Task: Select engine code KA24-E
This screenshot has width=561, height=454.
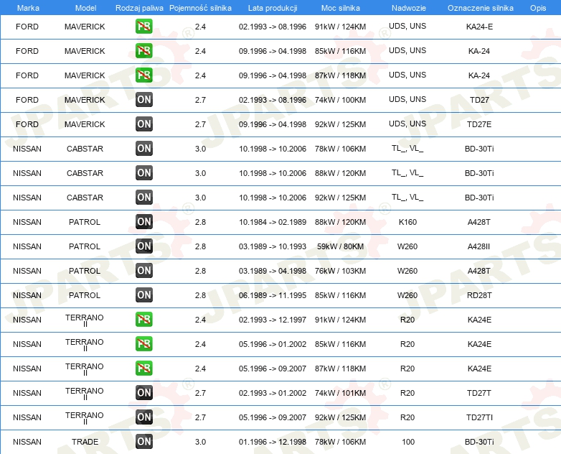Action: coord(479,27)
